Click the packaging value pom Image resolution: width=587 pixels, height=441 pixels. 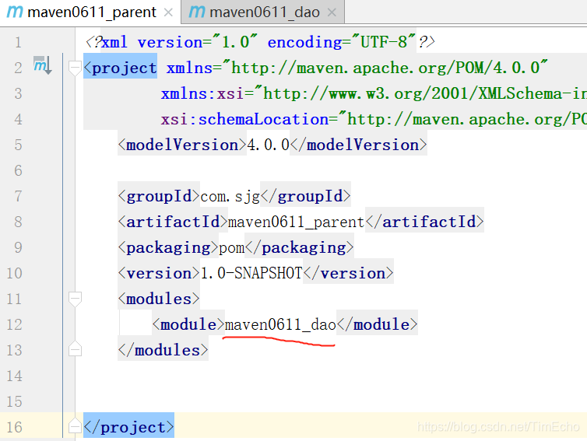pyautogui.click(x=231, y=248)
